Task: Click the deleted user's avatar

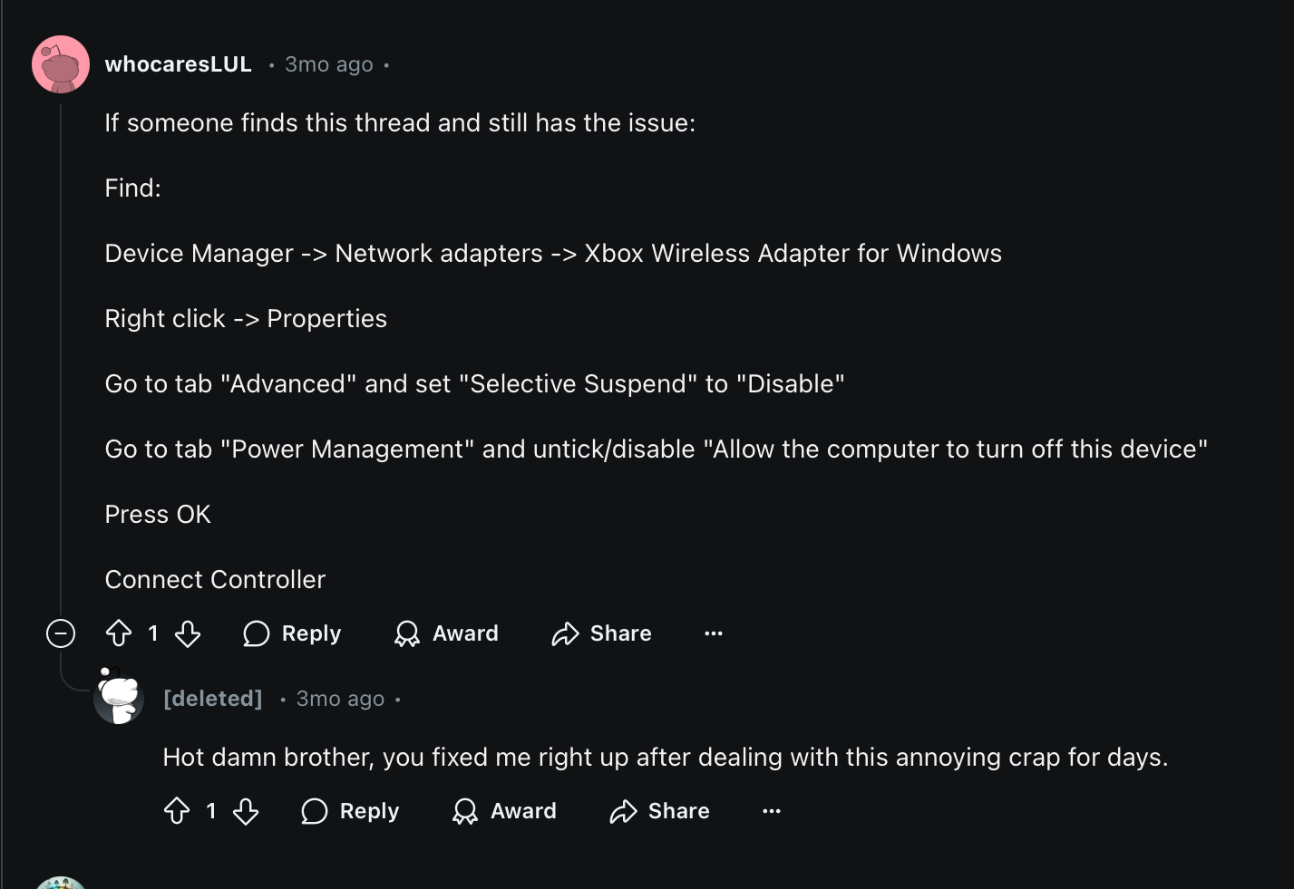Action: point(119,698)
